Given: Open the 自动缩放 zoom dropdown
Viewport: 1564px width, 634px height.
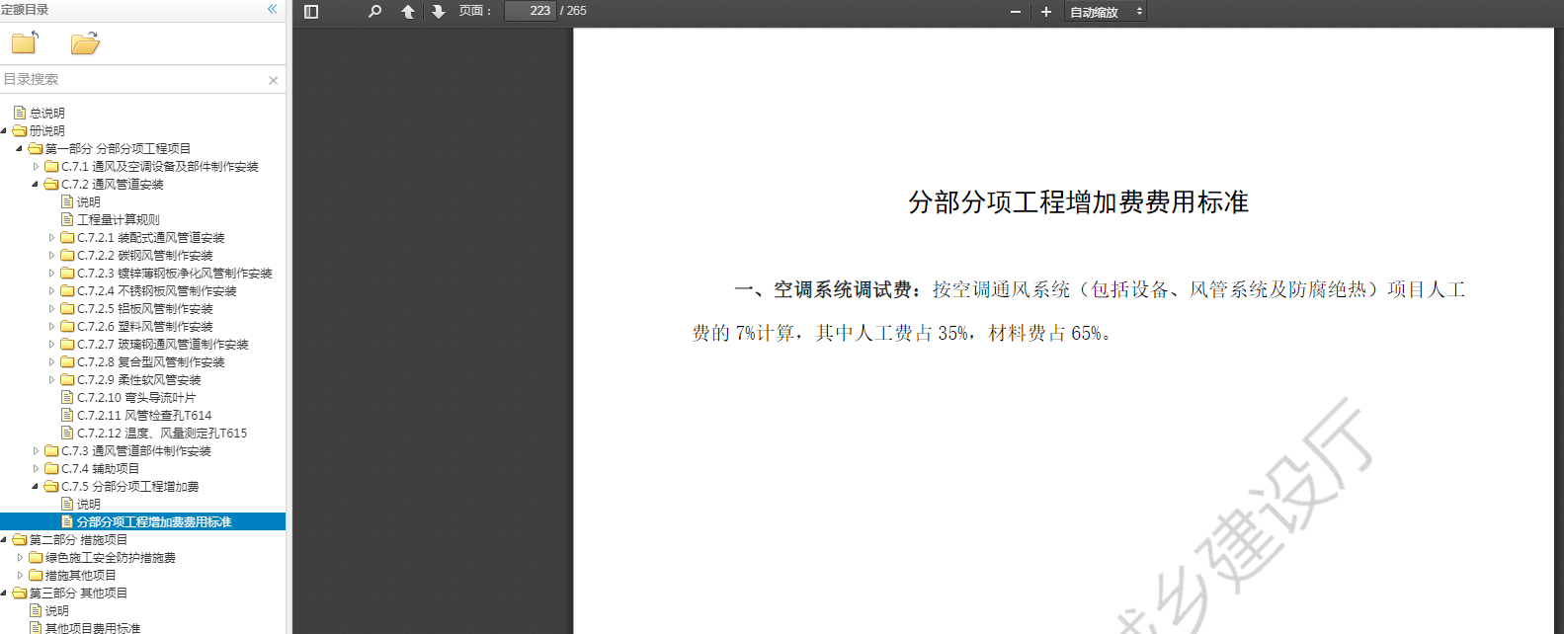Looking at the screenshot, I should click(1106, 12).
